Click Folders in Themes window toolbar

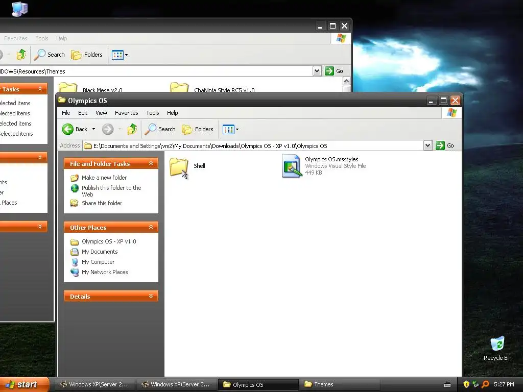tap(87, 55)
